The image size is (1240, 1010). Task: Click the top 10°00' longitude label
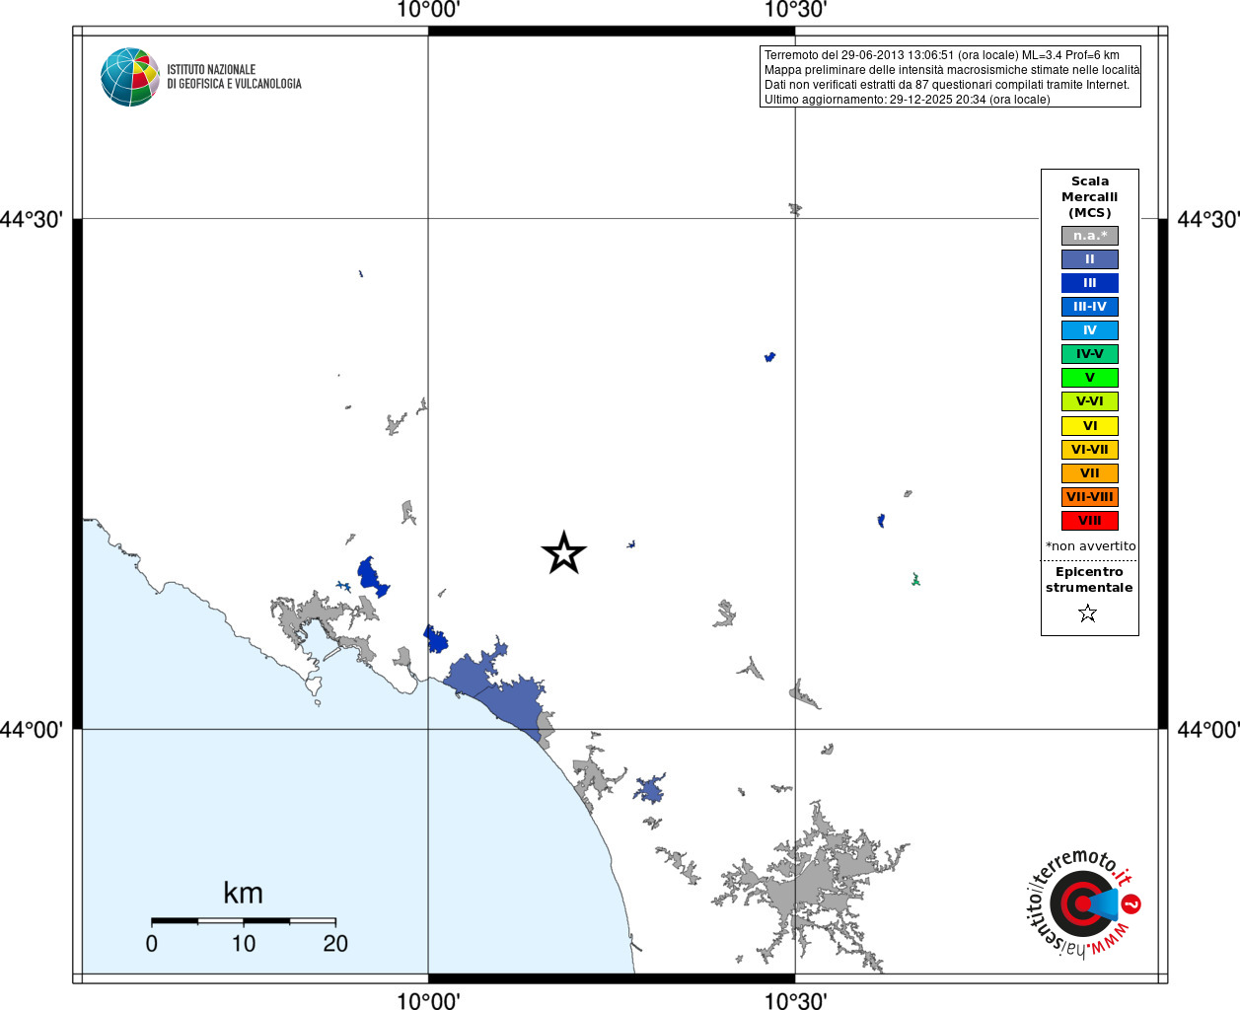point(428,11)
